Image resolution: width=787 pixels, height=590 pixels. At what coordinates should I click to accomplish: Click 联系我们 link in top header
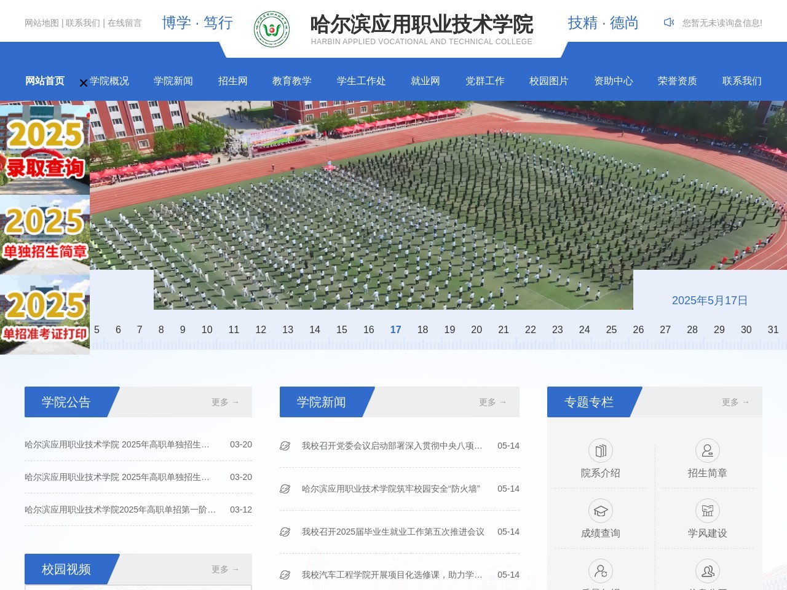83,23
